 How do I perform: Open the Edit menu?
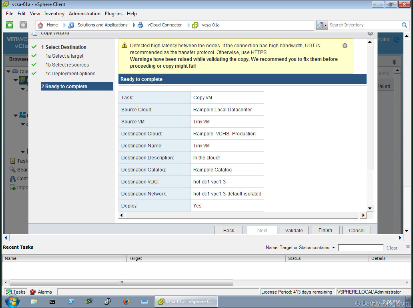click(22, 14)
